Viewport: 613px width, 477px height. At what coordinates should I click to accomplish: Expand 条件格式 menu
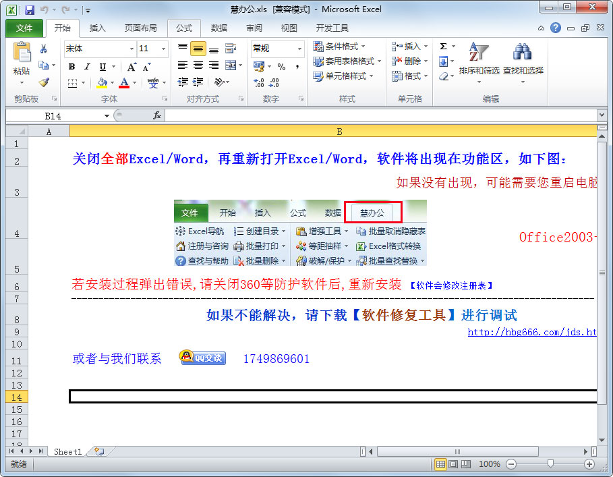(339, 47)
